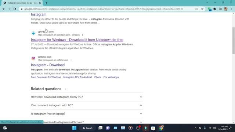Open the Chat app on taskbar
Viewport: 235px width, 132px height.
tap(108, 128)
